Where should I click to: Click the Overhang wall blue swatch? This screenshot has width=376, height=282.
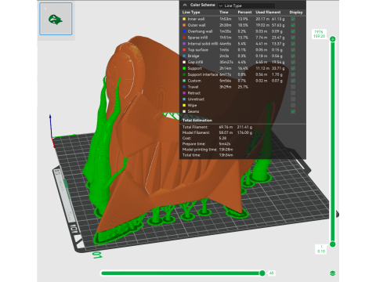point(184,31)
